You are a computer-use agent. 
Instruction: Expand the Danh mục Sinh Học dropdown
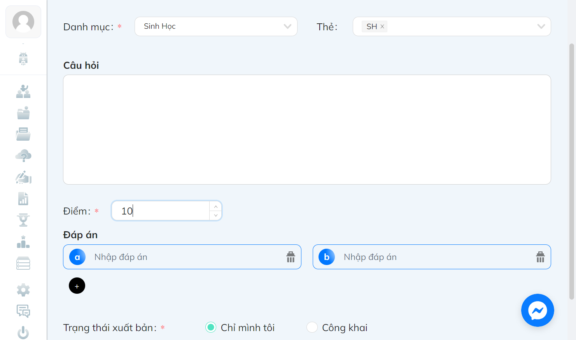click(216, 26)
